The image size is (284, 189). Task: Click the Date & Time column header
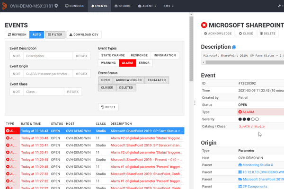point(31,124)
